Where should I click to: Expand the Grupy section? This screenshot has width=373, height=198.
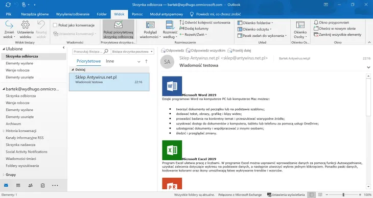[4, 175]
